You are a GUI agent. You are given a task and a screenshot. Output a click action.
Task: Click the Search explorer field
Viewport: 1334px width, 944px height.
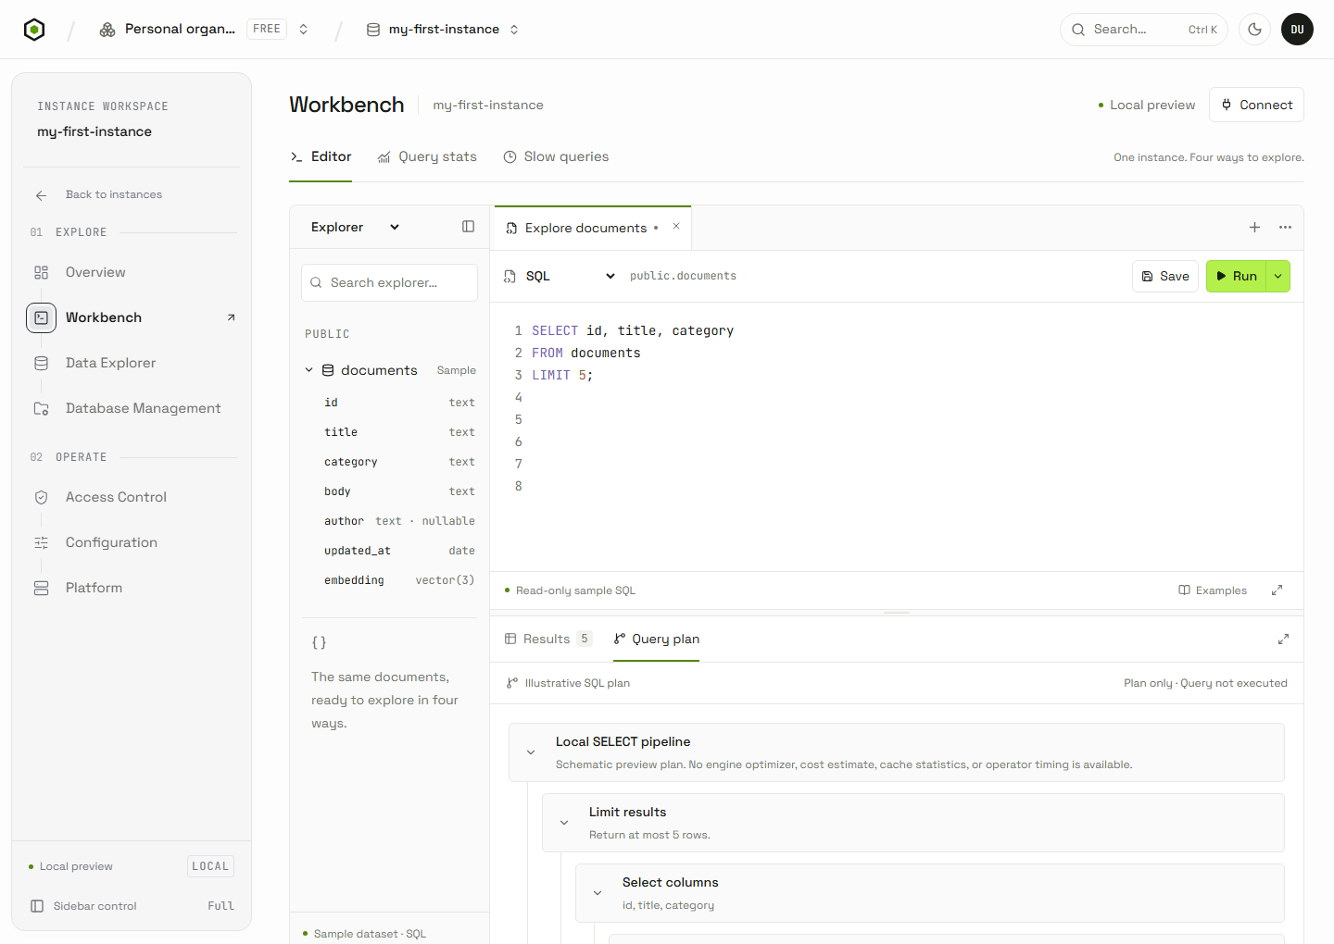389,282
